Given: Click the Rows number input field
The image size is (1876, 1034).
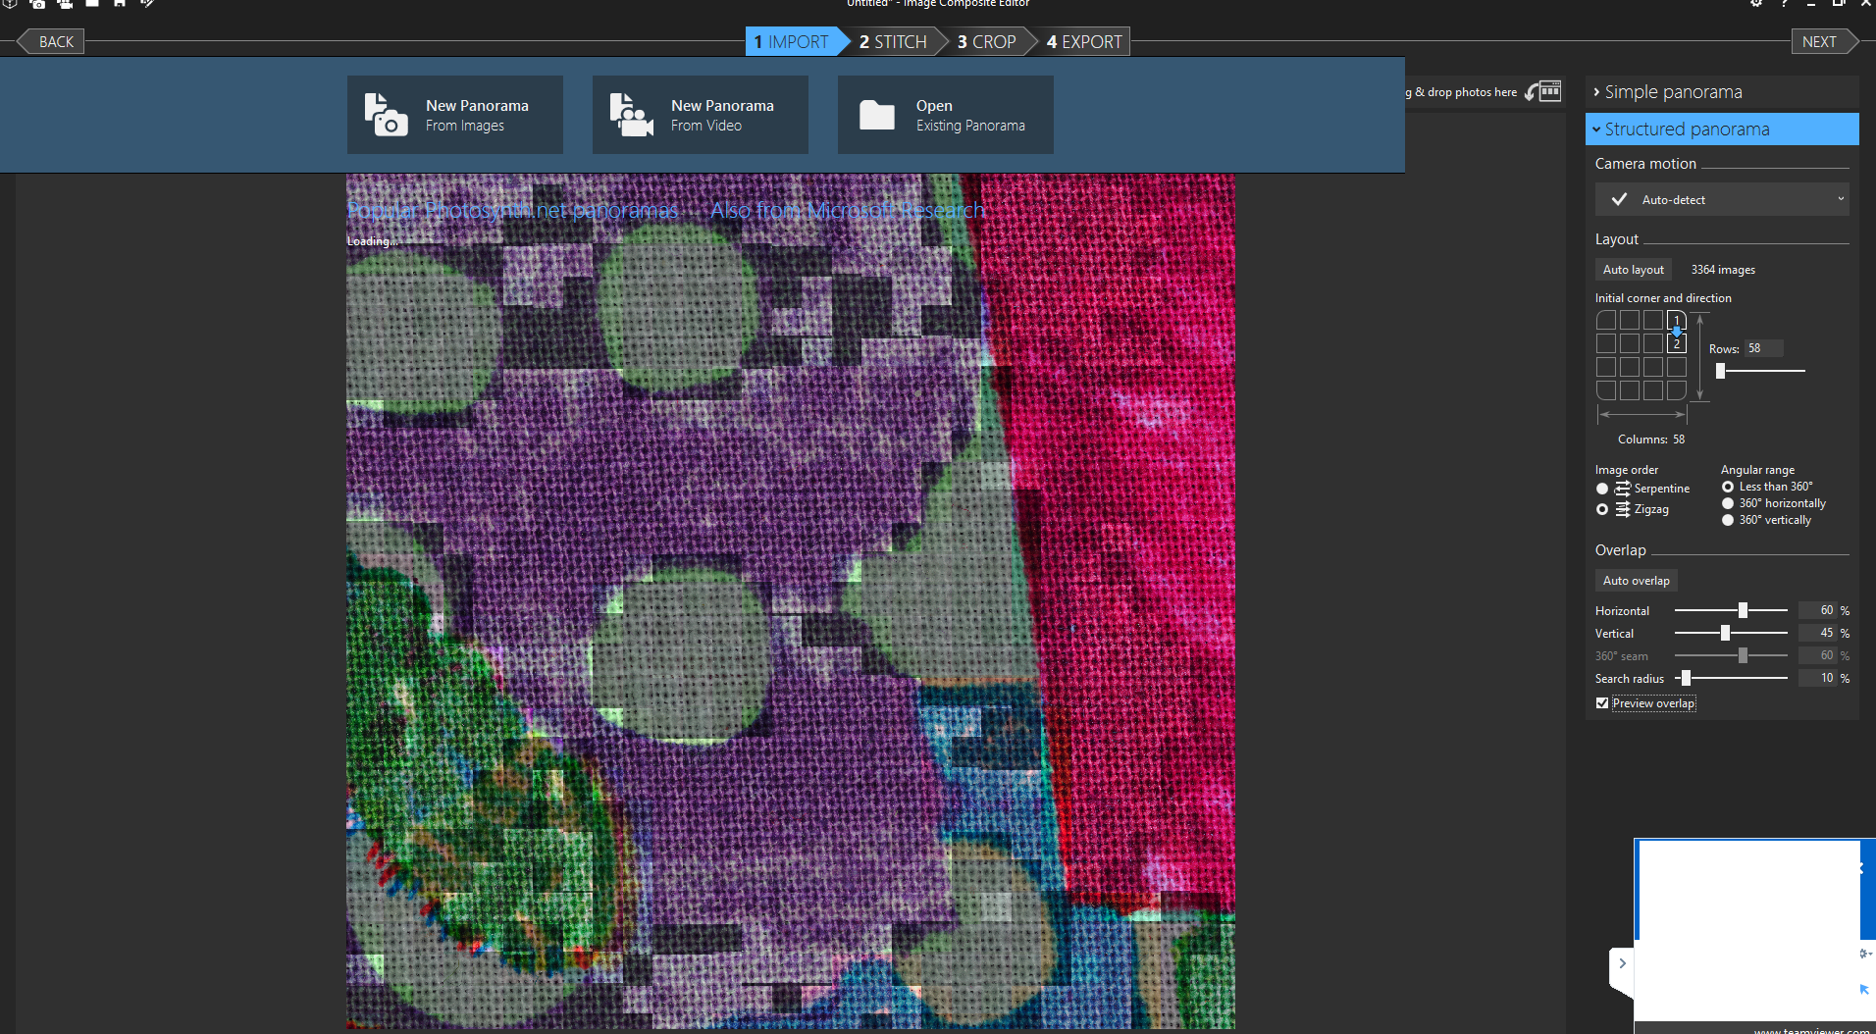Looking at the screenshot, I should [1763, 348].
